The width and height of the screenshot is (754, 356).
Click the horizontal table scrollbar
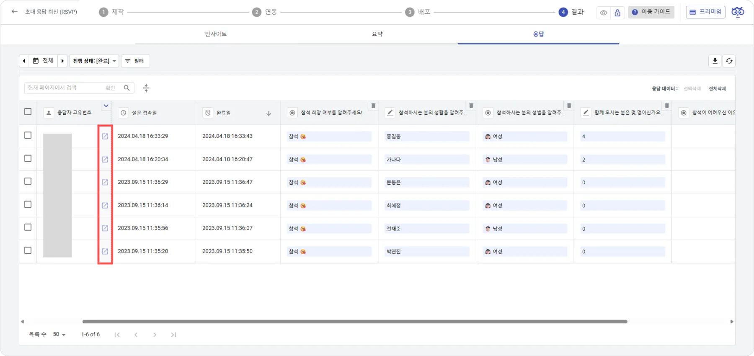(355, 322)
